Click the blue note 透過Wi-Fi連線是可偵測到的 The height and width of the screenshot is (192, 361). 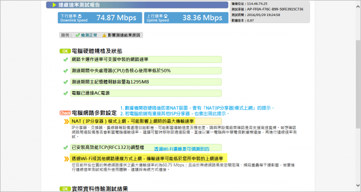182,149
